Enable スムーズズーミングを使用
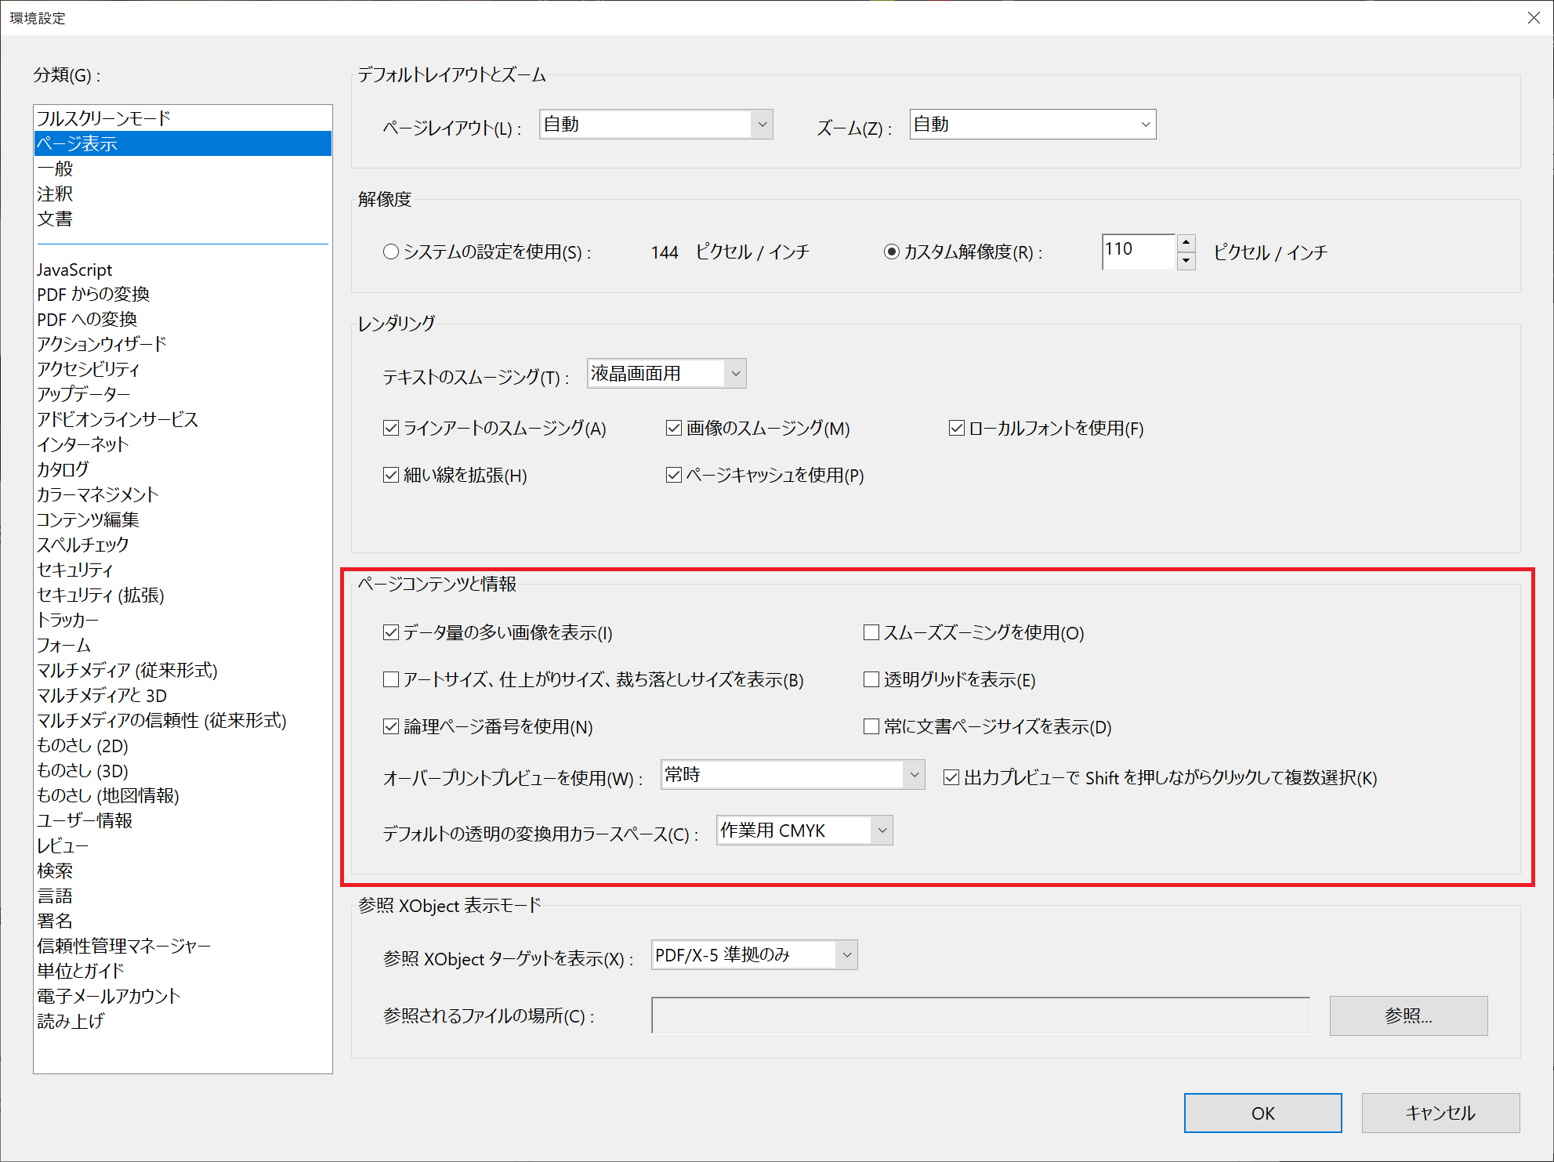 [871, 632]
